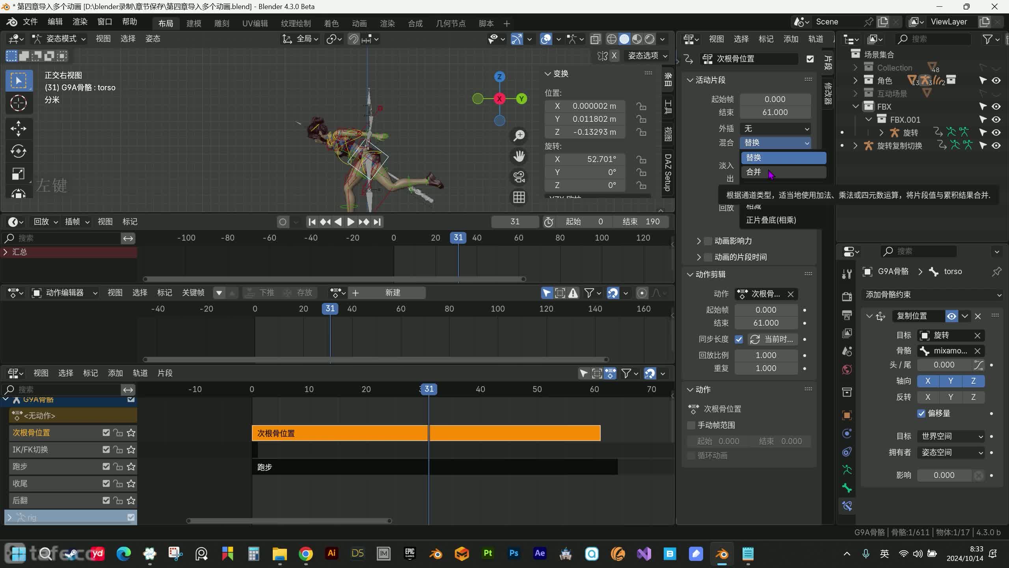Image resolution: width=1009 pixels, height=568 pixels.
Task: Open the 外插 extrapolation dropdown
Action: [775, 129]
